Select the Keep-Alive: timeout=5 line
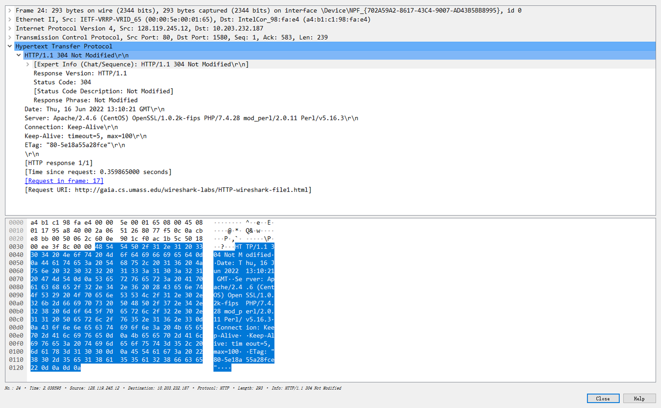The image size is (661, 408). point(85,136)
